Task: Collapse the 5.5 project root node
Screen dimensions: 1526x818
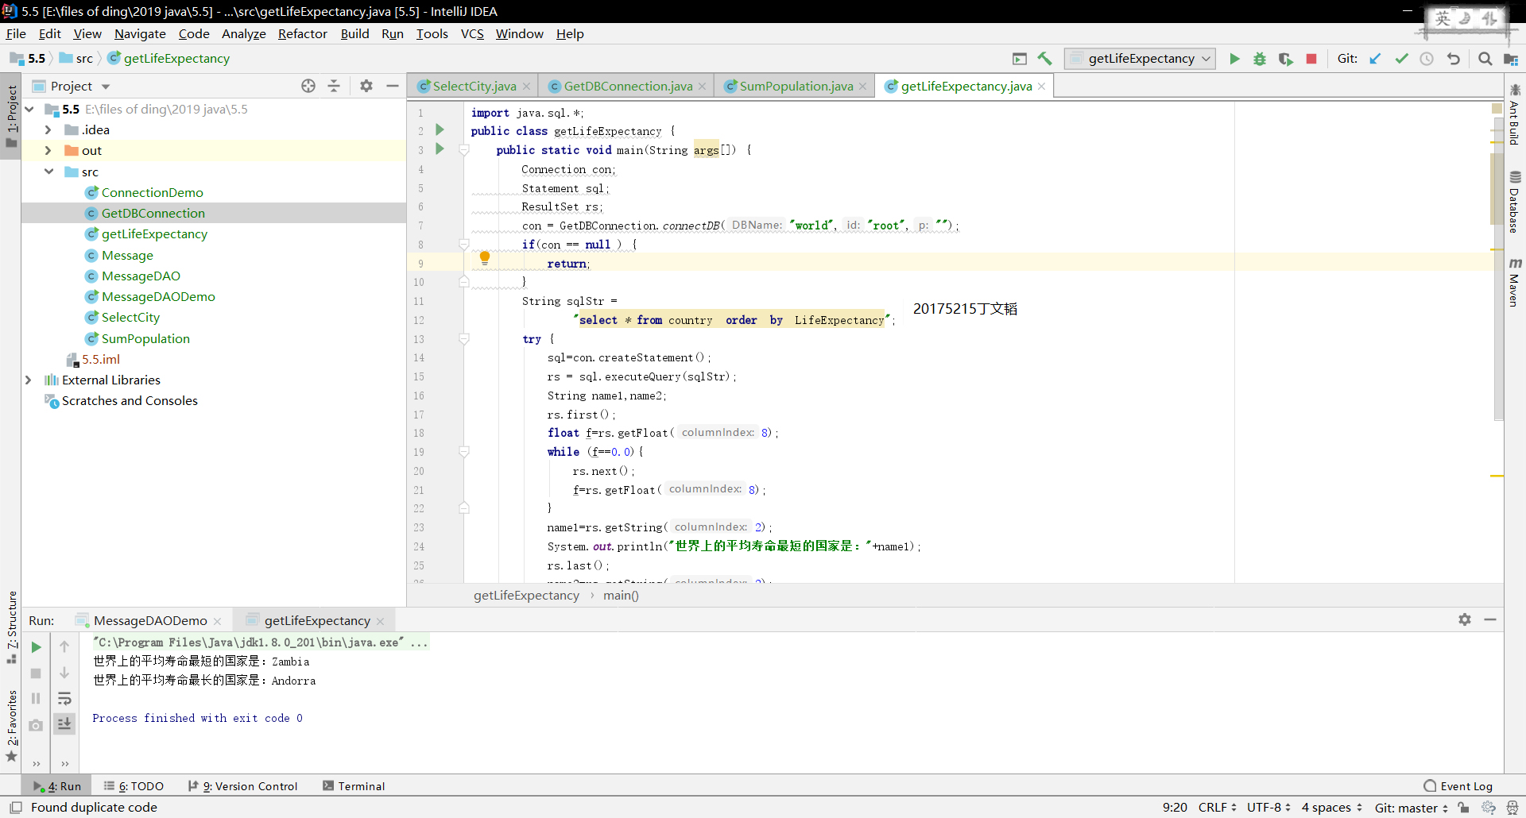Action: 29,109
